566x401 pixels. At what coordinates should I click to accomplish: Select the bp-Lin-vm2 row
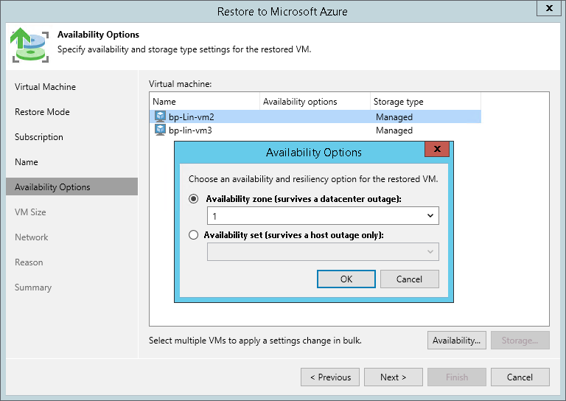315,116
